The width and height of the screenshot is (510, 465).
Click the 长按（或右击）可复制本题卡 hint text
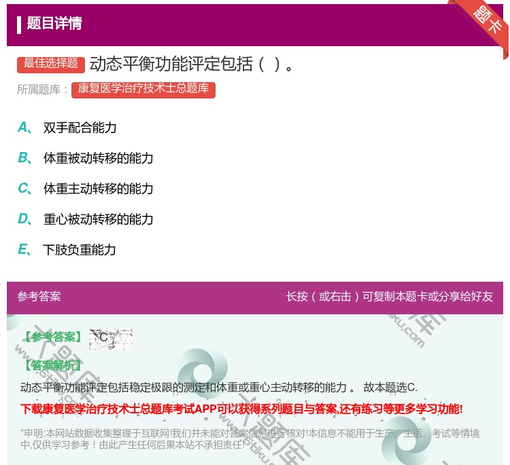(390, 297)
